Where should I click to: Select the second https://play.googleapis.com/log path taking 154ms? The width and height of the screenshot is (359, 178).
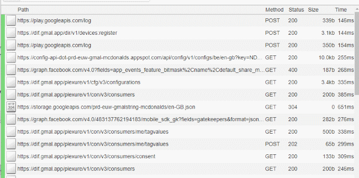(54, 45)
